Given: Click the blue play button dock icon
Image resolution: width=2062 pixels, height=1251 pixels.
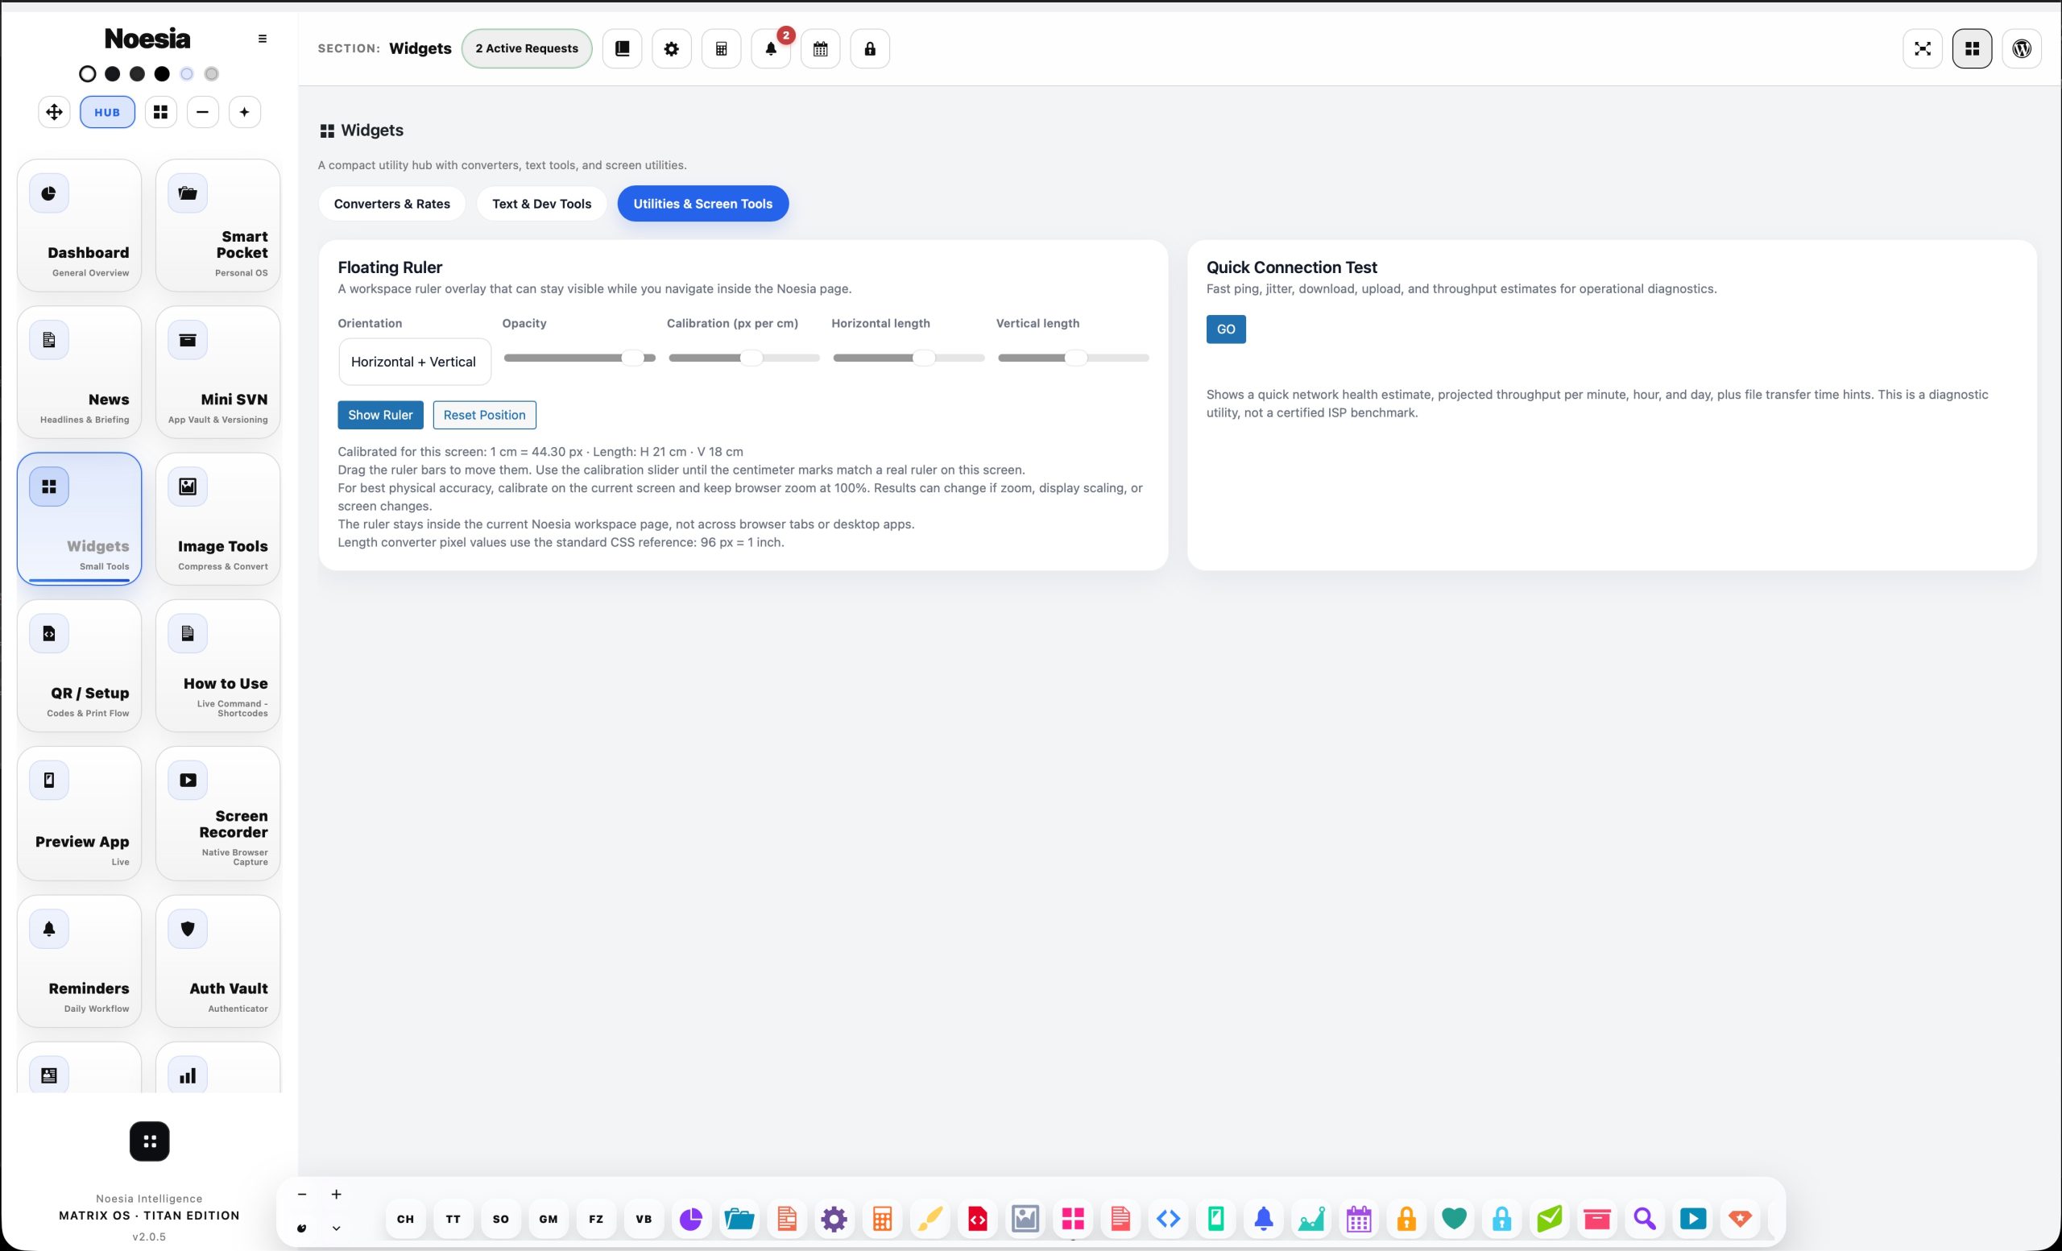Looking at the screenshot, I should tap(1692, 1220).
